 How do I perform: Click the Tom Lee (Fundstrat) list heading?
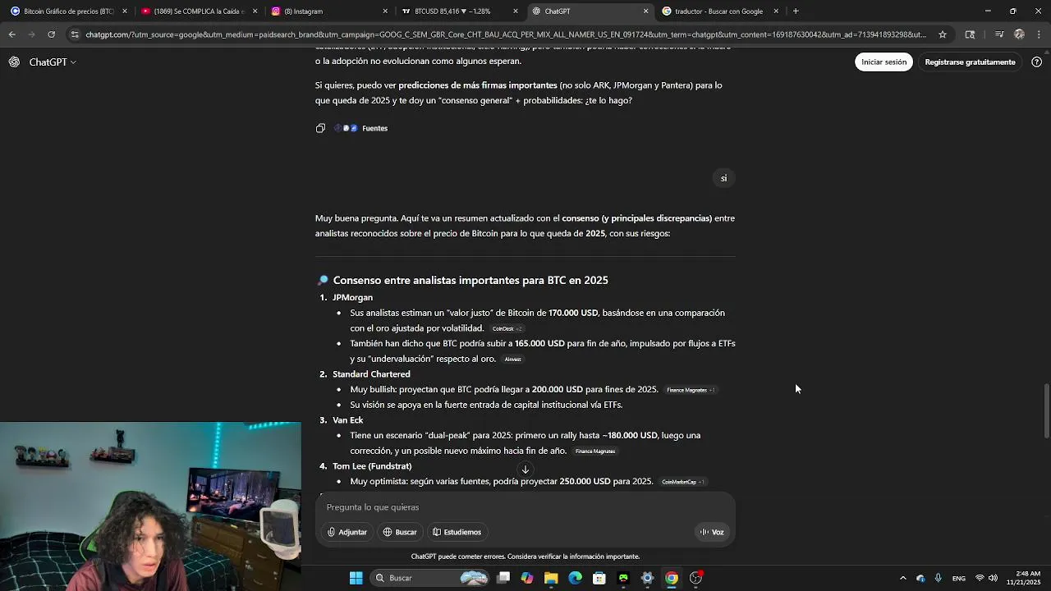tap(372, 466)
